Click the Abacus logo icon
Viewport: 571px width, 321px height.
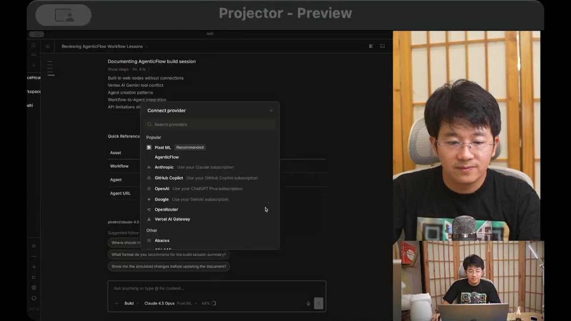click(149, 240)
